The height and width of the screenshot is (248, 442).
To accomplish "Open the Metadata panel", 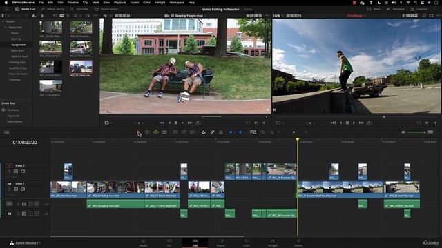I will (x=396, y=9).
